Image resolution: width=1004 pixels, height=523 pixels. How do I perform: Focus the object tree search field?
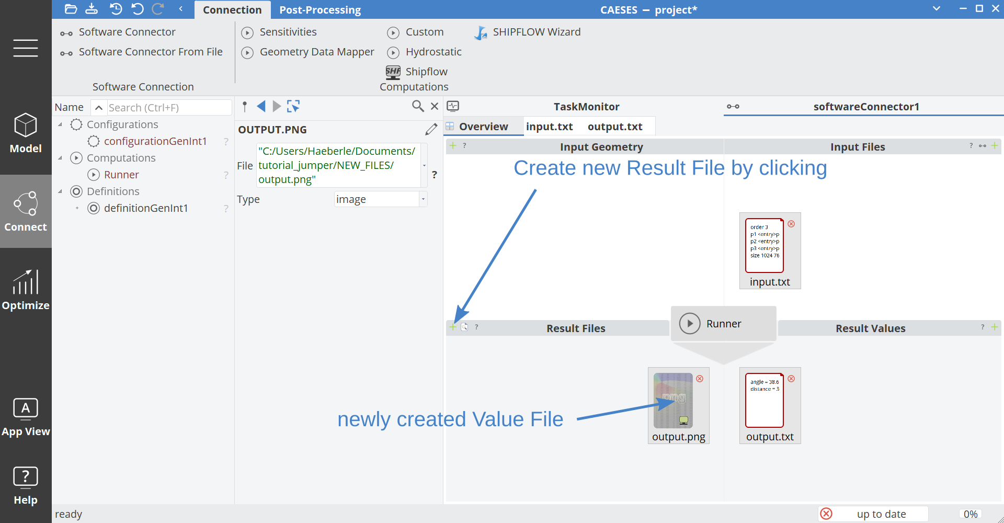(169, 108)
